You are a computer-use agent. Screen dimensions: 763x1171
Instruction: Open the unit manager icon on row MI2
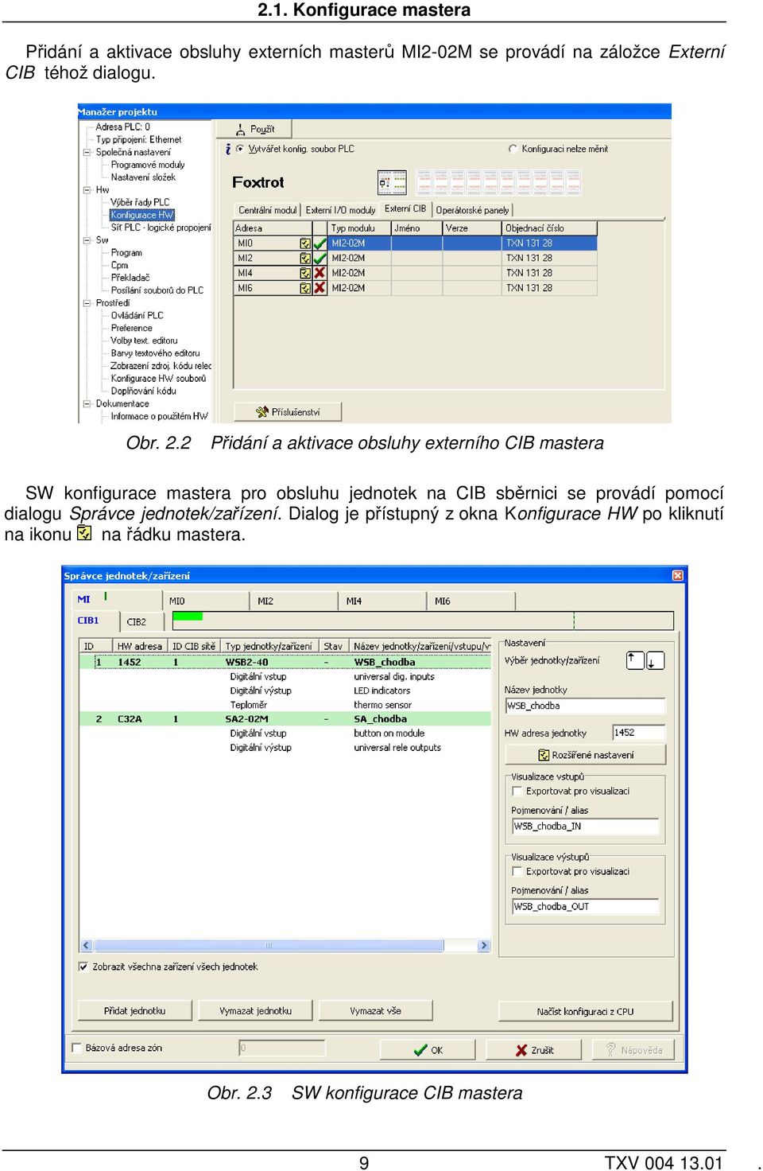[305, 259]
